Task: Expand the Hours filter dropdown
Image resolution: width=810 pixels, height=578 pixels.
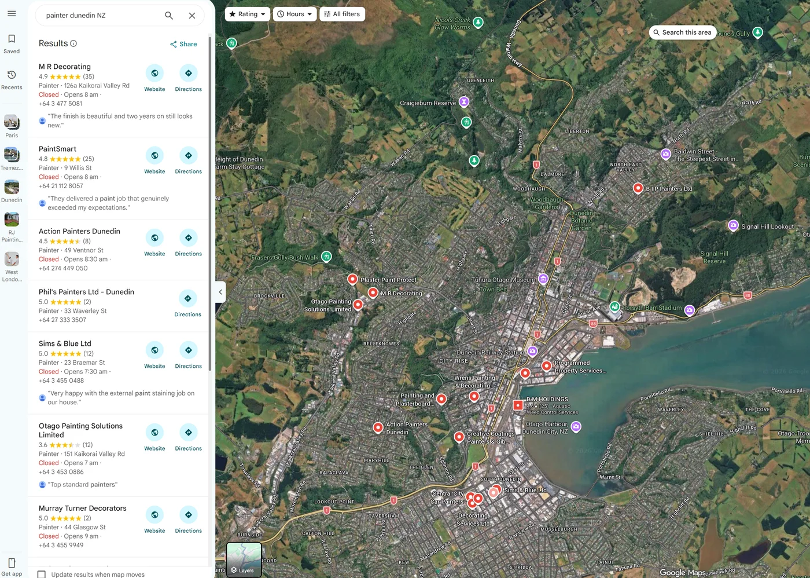Action: tap(294, 14)
